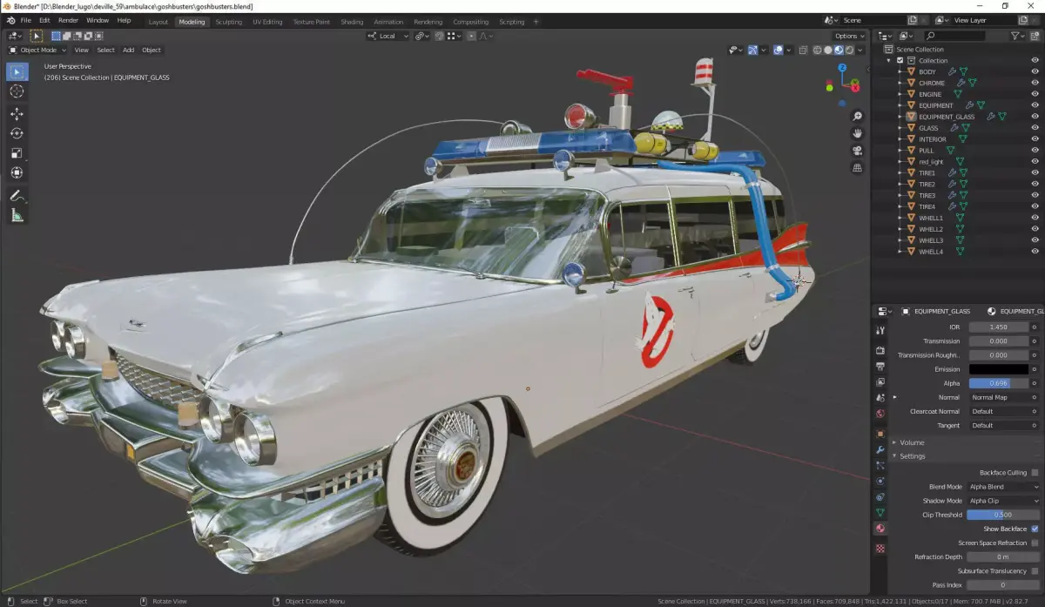Open the Object Mode dropdown

[x=37, y=50]
